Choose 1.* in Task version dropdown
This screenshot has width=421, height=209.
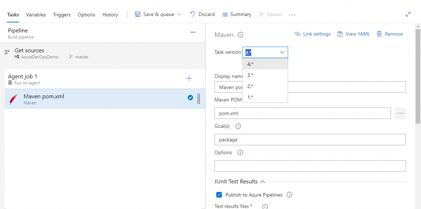tap(250, 97)
